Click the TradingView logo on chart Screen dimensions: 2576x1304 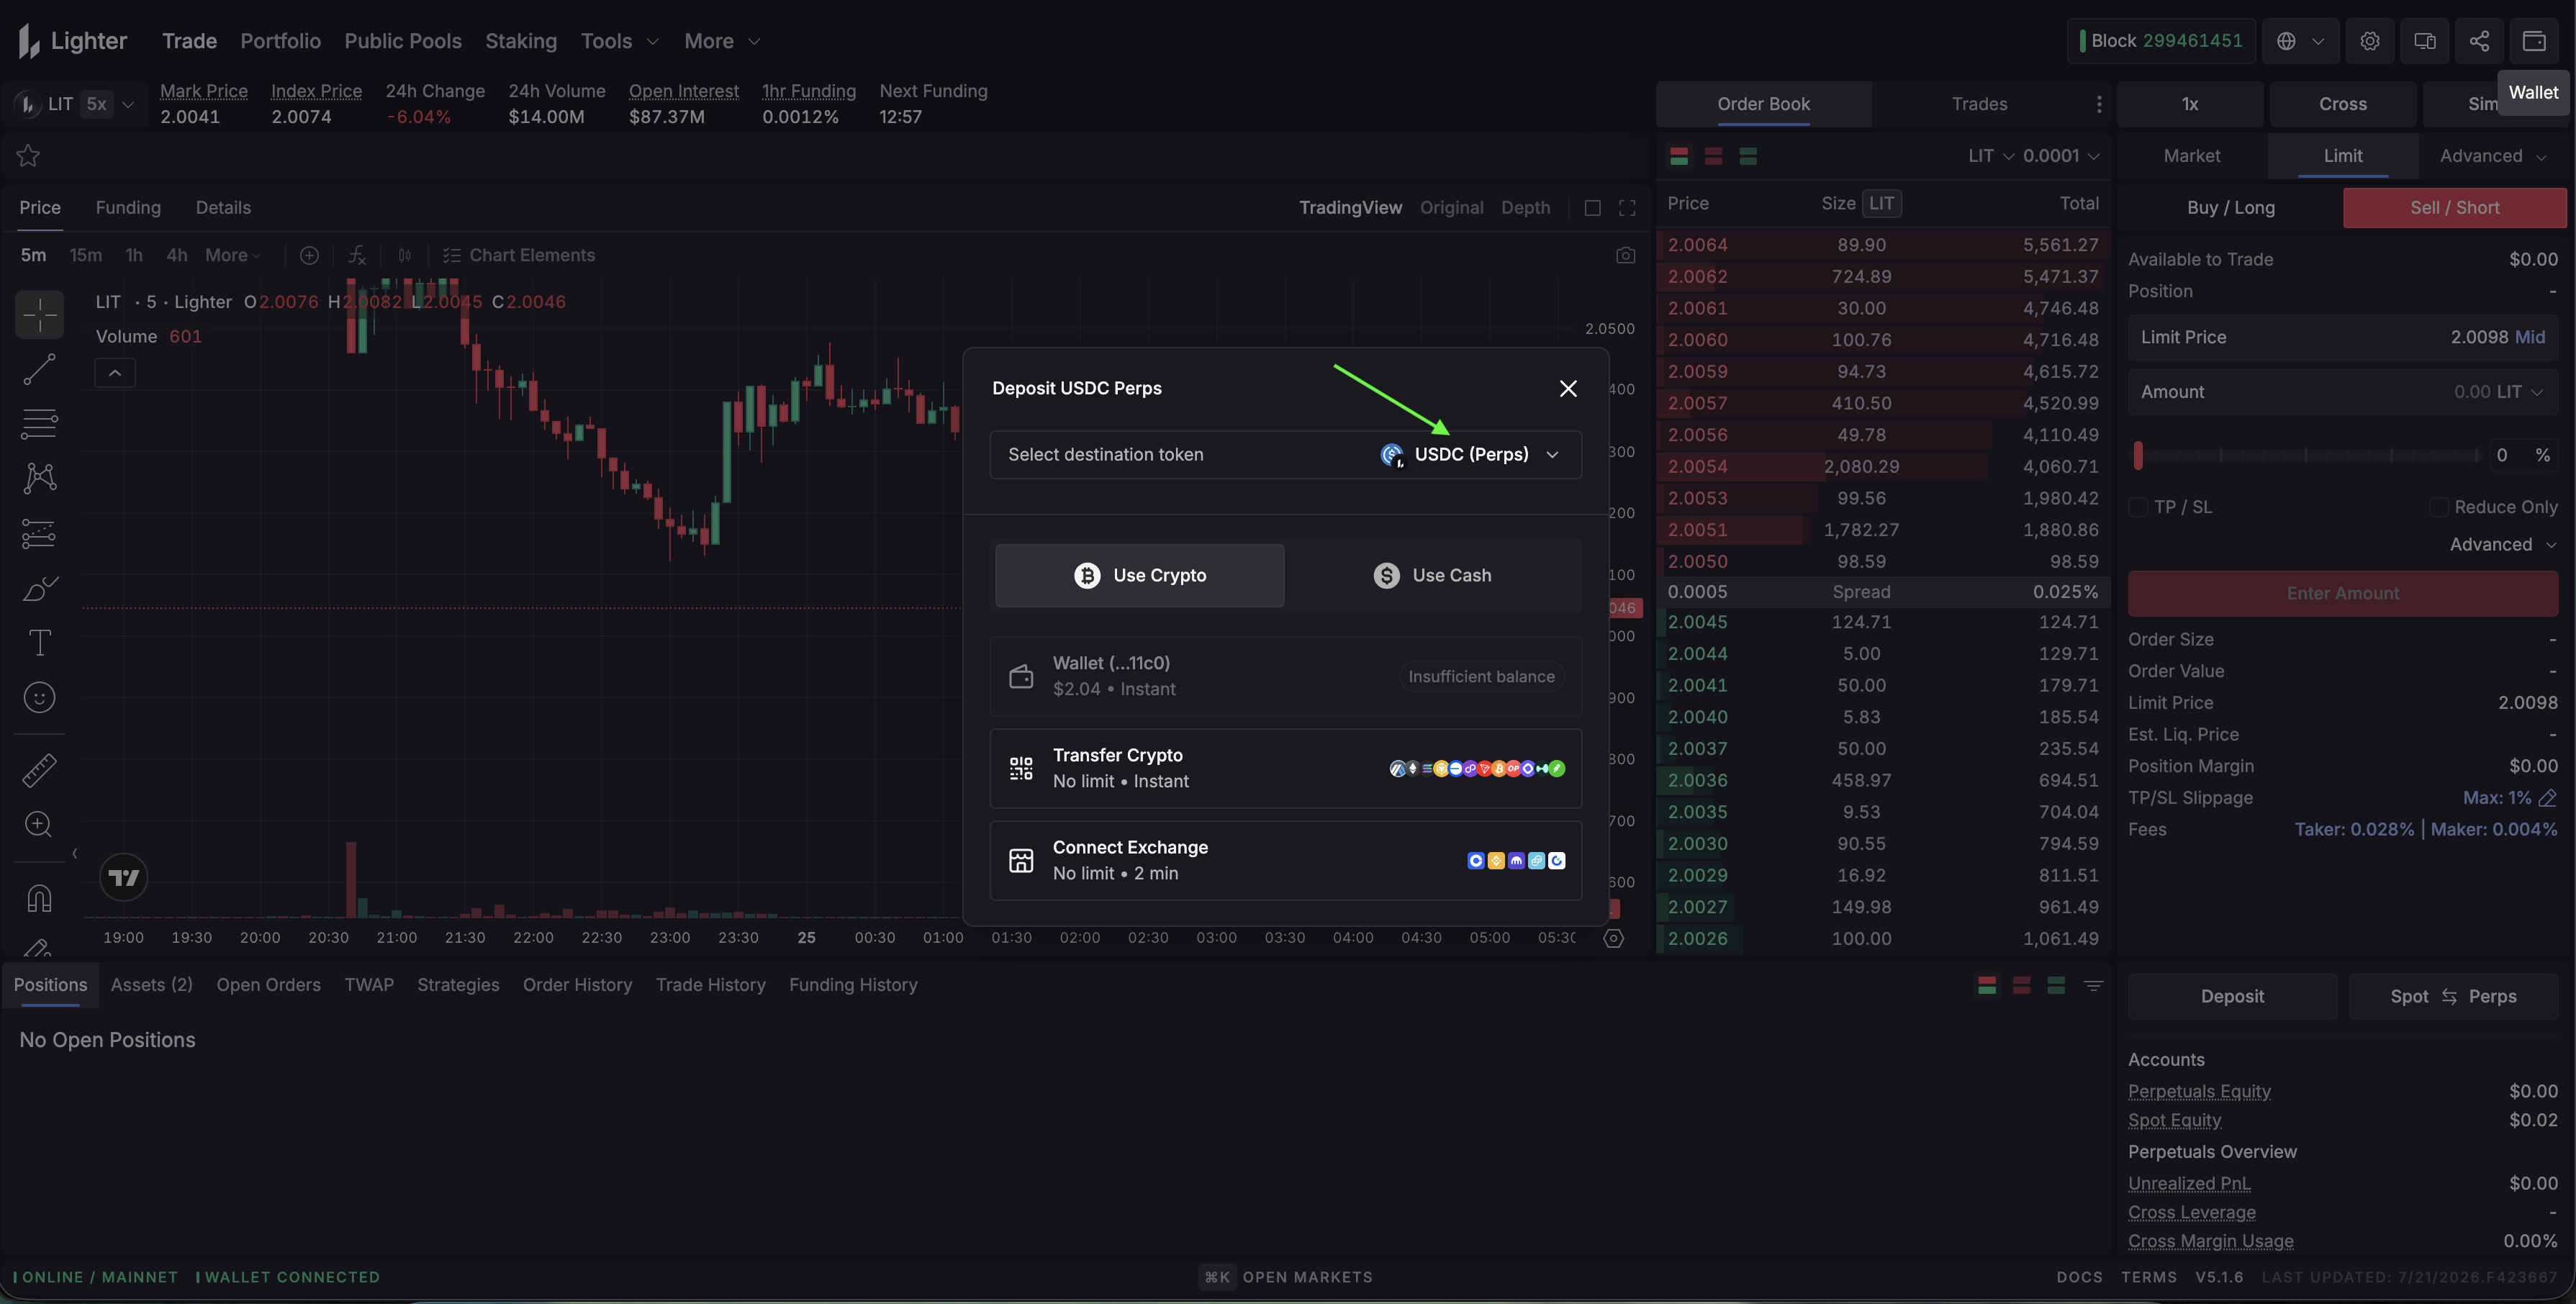(x=124, y=878)
